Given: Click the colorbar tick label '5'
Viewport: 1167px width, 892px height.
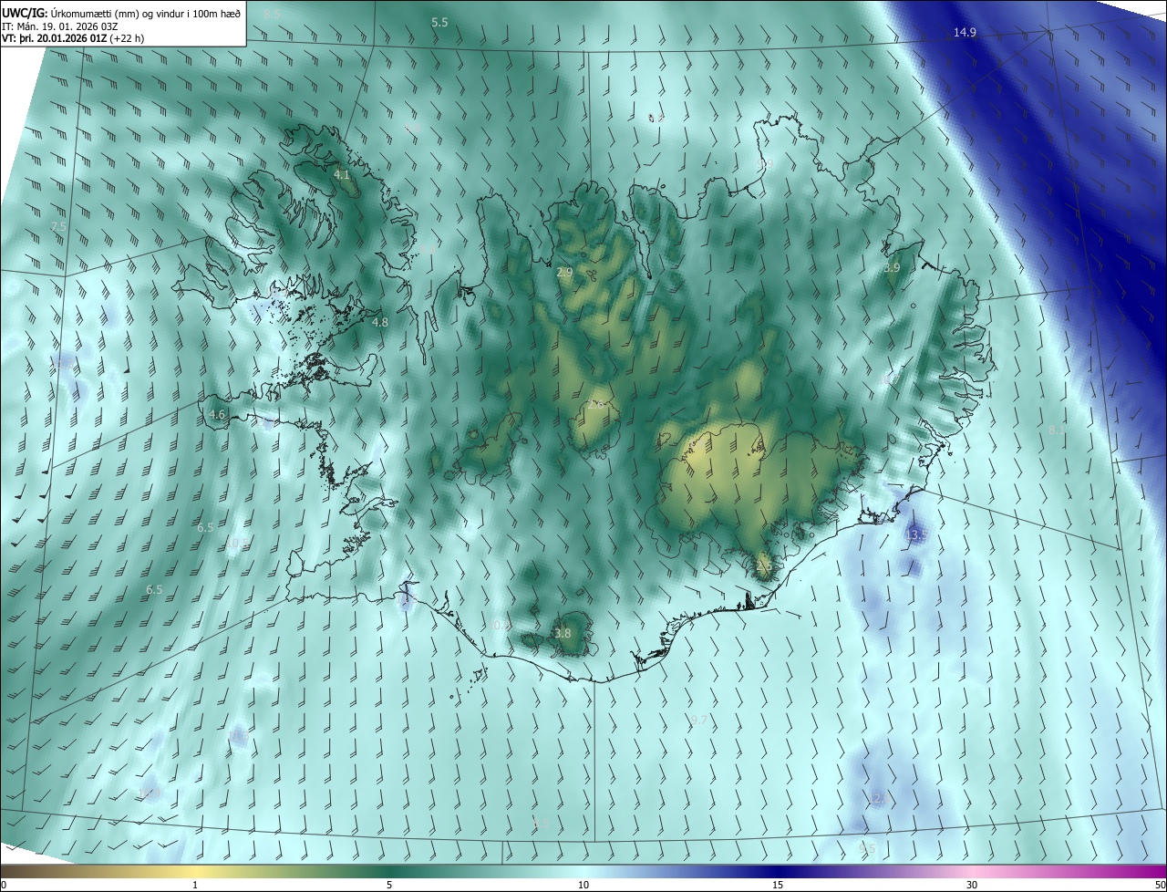Looking at the screenshot, I should 389,886.
